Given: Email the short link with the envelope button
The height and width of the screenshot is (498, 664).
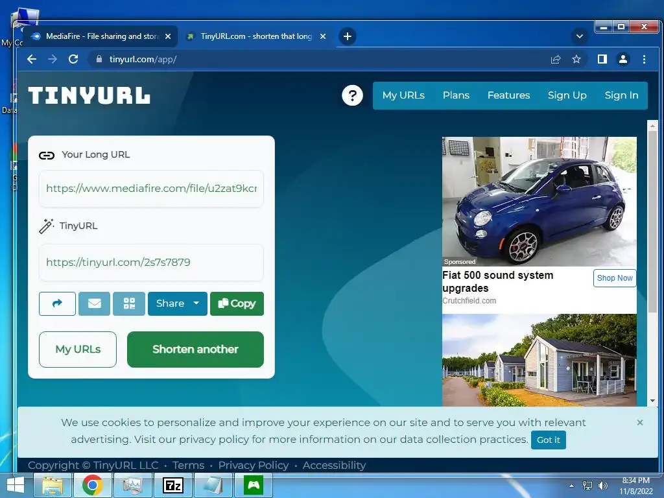Looking at the screenshot, I should pyautogui.click(x=95, y=303).
